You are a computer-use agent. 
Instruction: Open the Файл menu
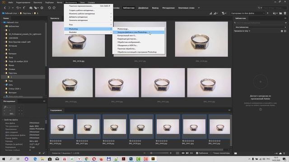click(10, 3)
